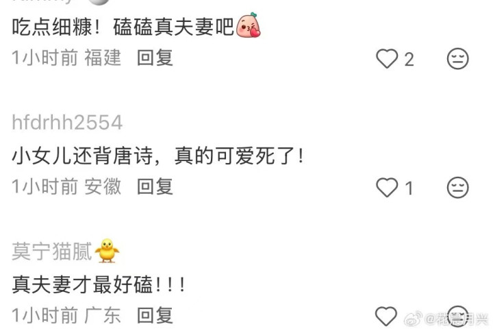The height and width of the screenshot is (331, 493).
Task: Select the comment text 真夫妻才最好磕
Action: click(82, 284)
